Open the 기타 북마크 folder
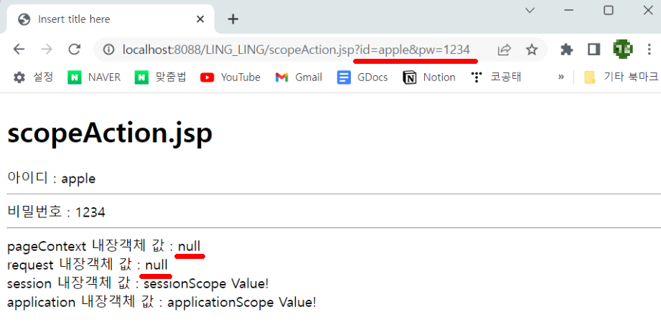 pyautogui.click(x=621, y=77)
